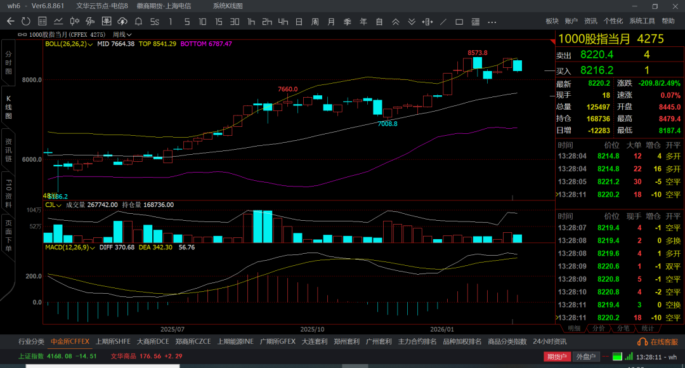The width and height of the screenshot is (685, 368).
Task: Click the chain link icon beside contract name
Action: point(22,34)
